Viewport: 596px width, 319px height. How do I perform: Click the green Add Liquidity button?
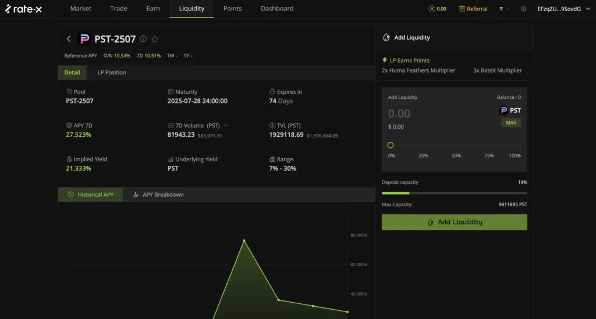(454, 222)
